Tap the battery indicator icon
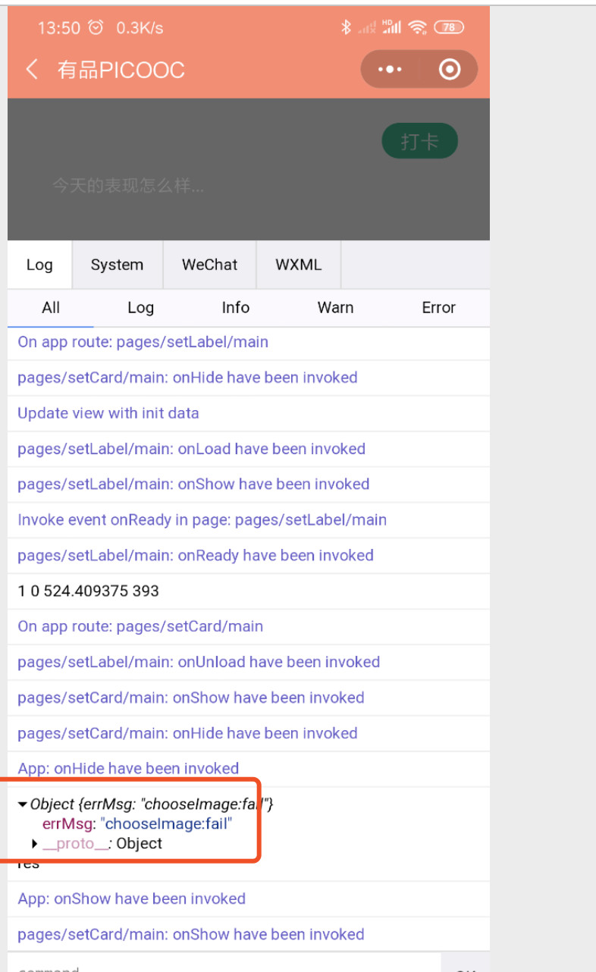Viewport: 596px width, 972px height. pyautogui.click(x=449, y=28)
